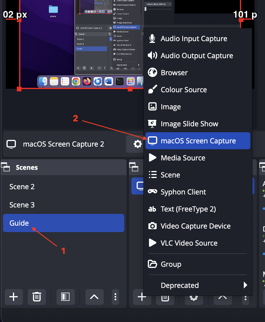The width and height of the screenshot is (265, 322).
Task: Click the bottom-middle red transform handle
Action: [130, 89]
